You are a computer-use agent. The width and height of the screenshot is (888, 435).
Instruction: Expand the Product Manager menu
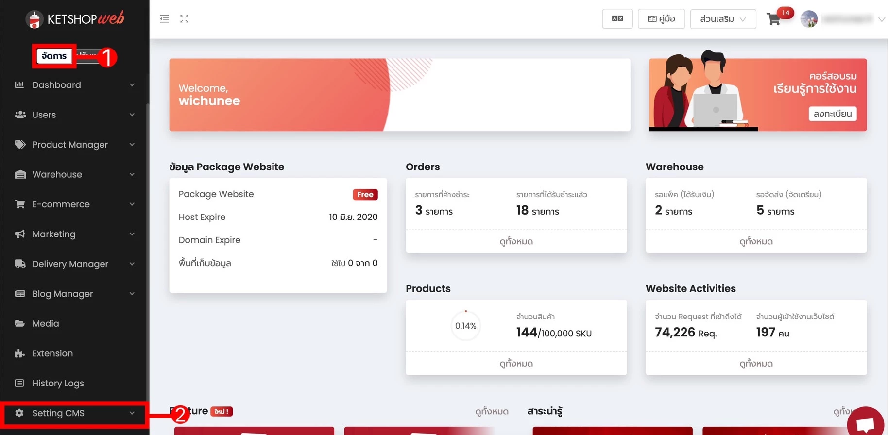click(74, 145)
